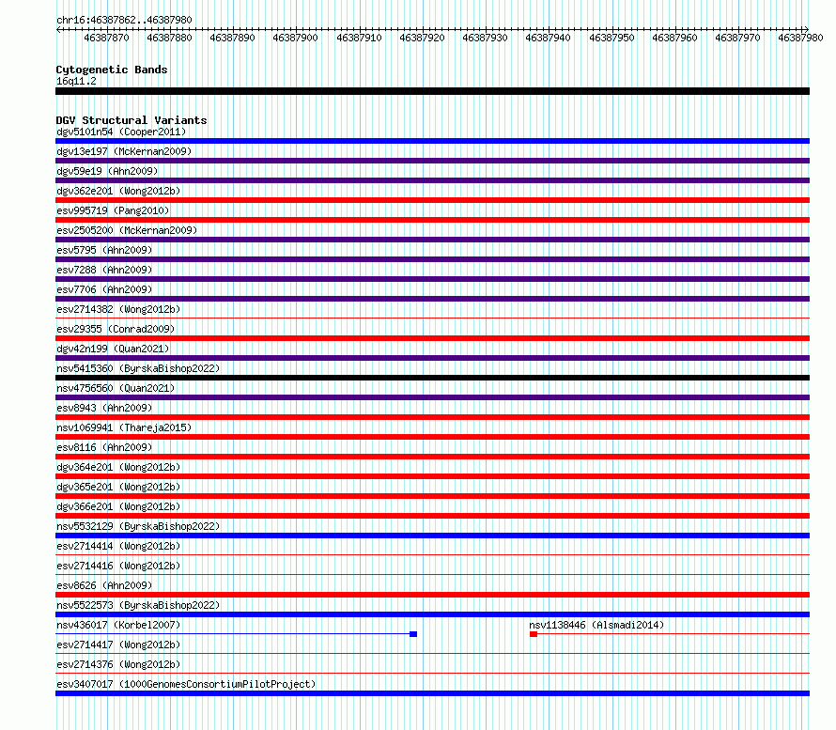Open the dgv364e201 (Wong2012b) label
The height and width of the screenshot is (730, 836).
pos(118,467)
